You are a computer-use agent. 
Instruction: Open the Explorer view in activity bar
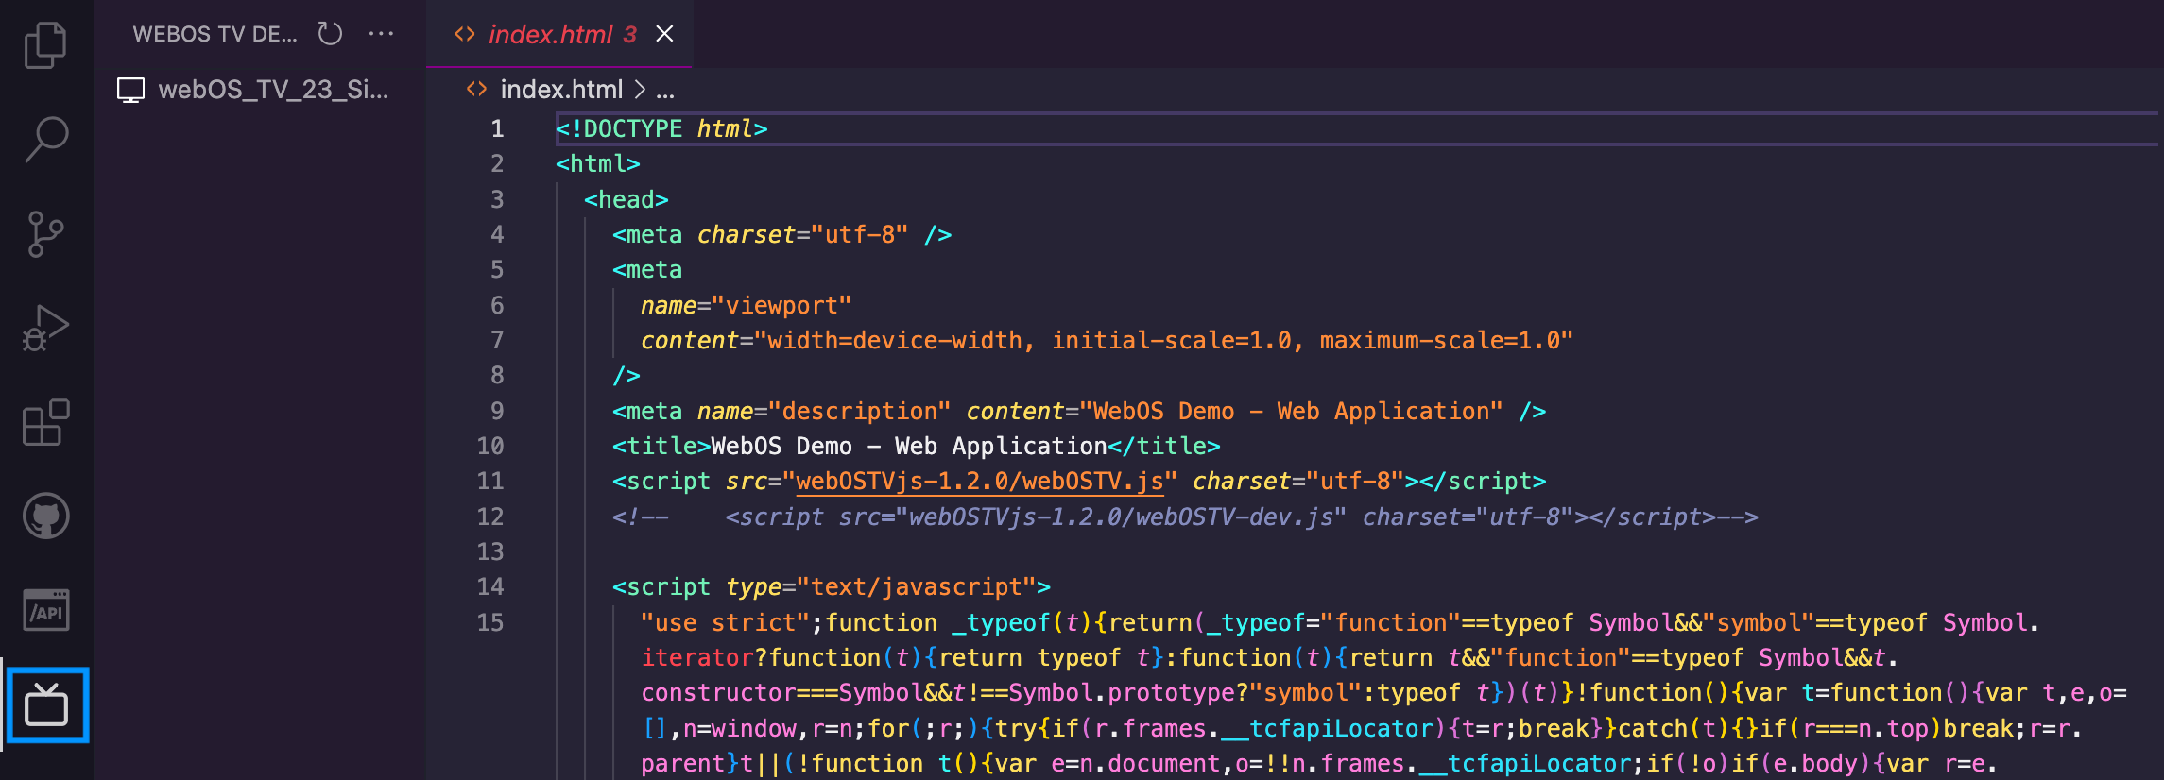tap(45, 44)
